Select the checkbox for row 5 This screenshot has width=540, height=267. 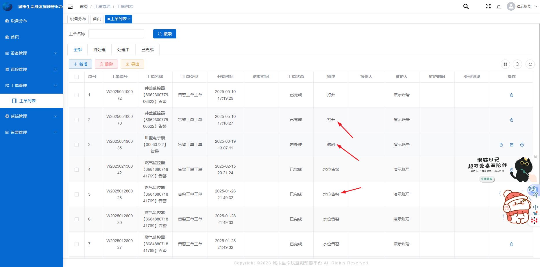click(x=77, y=194)
